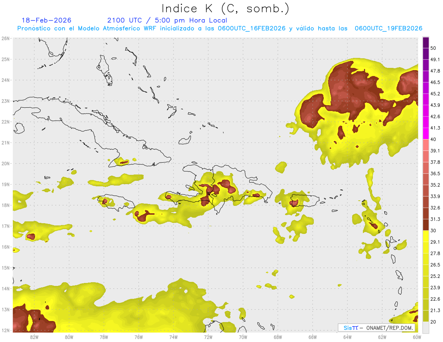The width and height of the screenshot is (443, 342).
Task: Click the longitude label '82W'
Action: click(34, 337)
